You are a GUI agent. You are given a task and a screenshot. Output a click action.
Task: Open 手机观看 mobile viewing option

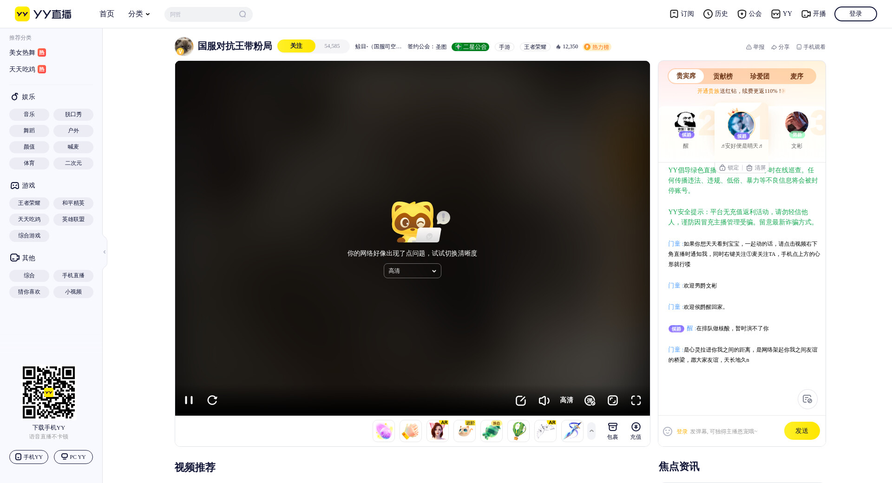point(811,47)
